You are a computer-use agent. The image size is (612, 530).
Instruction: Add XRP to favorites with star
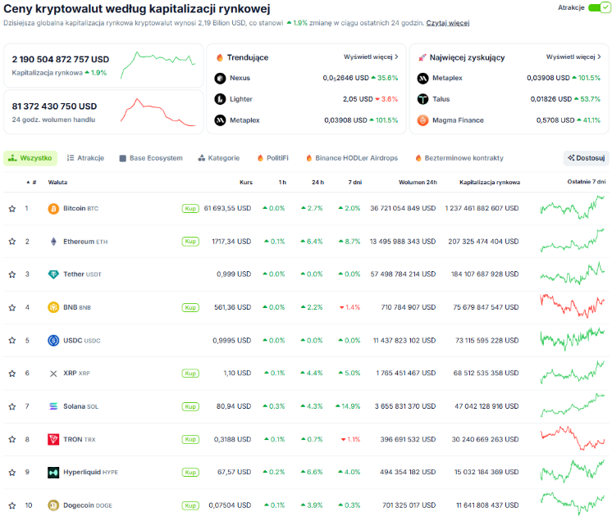12,374
